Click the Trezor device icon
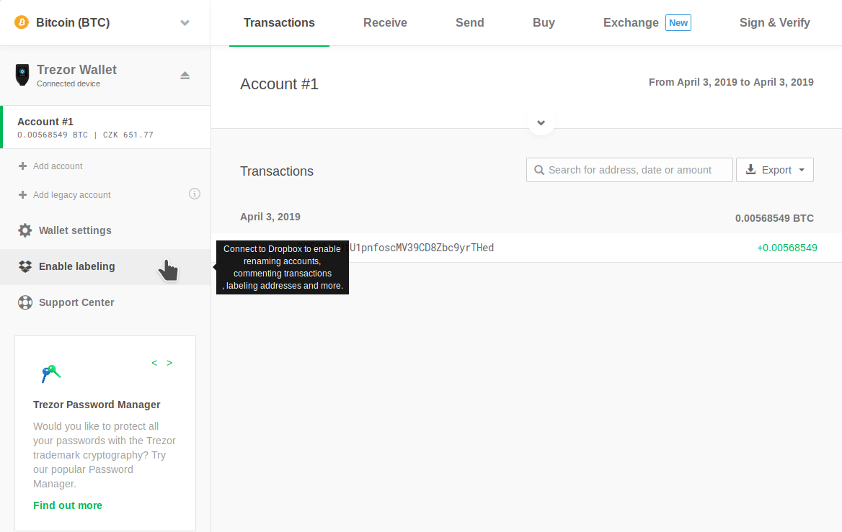Screen dimensions: 842x532 pos(22,75)
